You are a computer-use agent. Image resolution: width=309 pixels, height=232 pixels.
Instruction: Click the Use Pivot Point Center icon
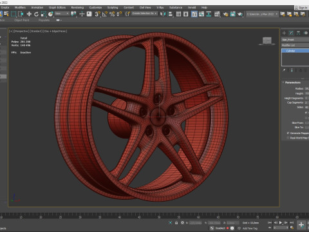[73, 14]
